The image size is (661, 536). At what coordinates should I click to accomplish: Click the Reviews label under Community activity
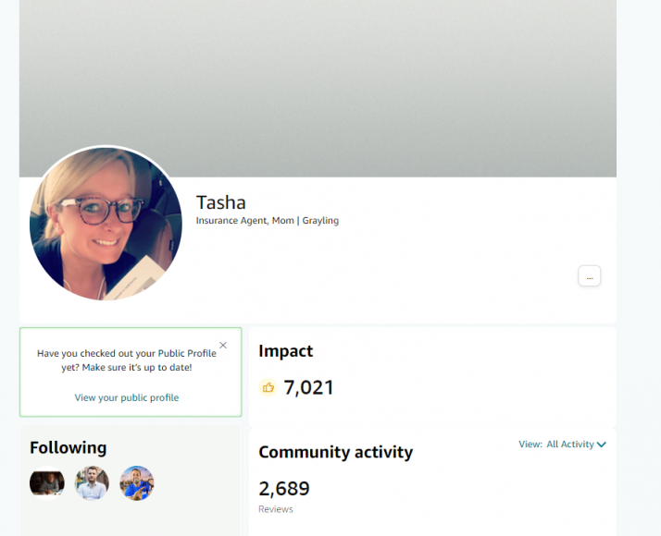coord(276,509)
